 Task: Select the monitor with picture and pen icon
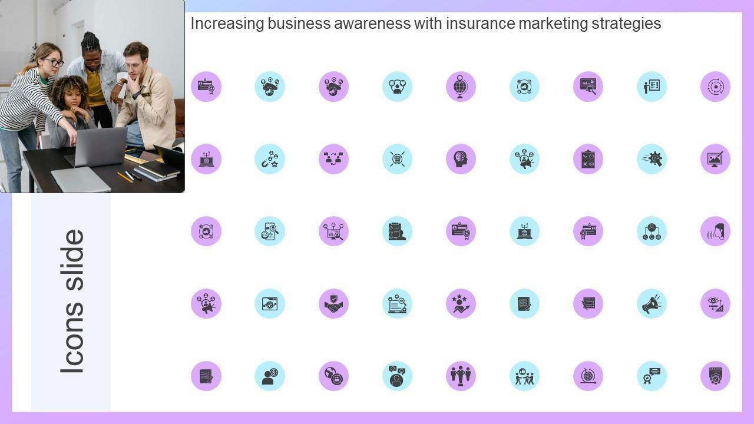[715, 159]
